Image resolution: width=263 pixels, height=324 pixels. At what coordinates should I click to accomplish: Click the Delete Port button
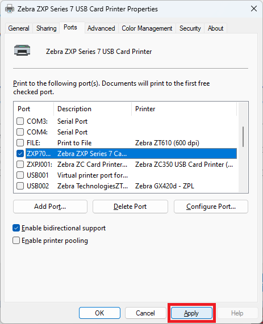[130, 207]
